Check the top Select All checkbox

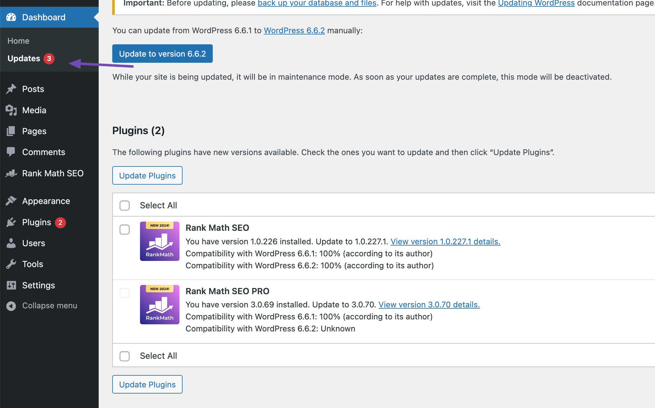coord(125,205)
